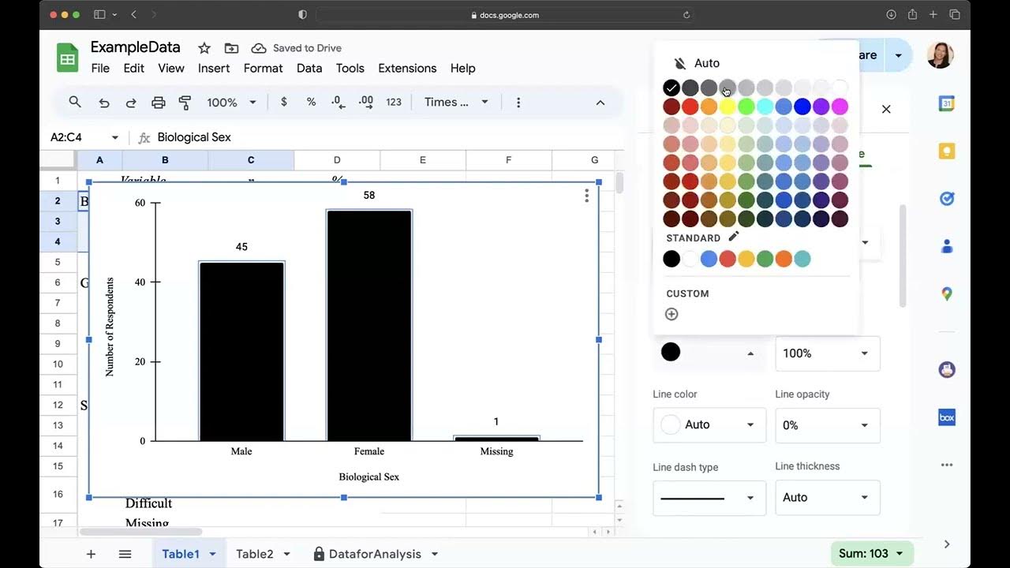Viewport: 1010px width, 568px height.
Task: Click the Google Sheets home icon
Action: click(67, 58)
